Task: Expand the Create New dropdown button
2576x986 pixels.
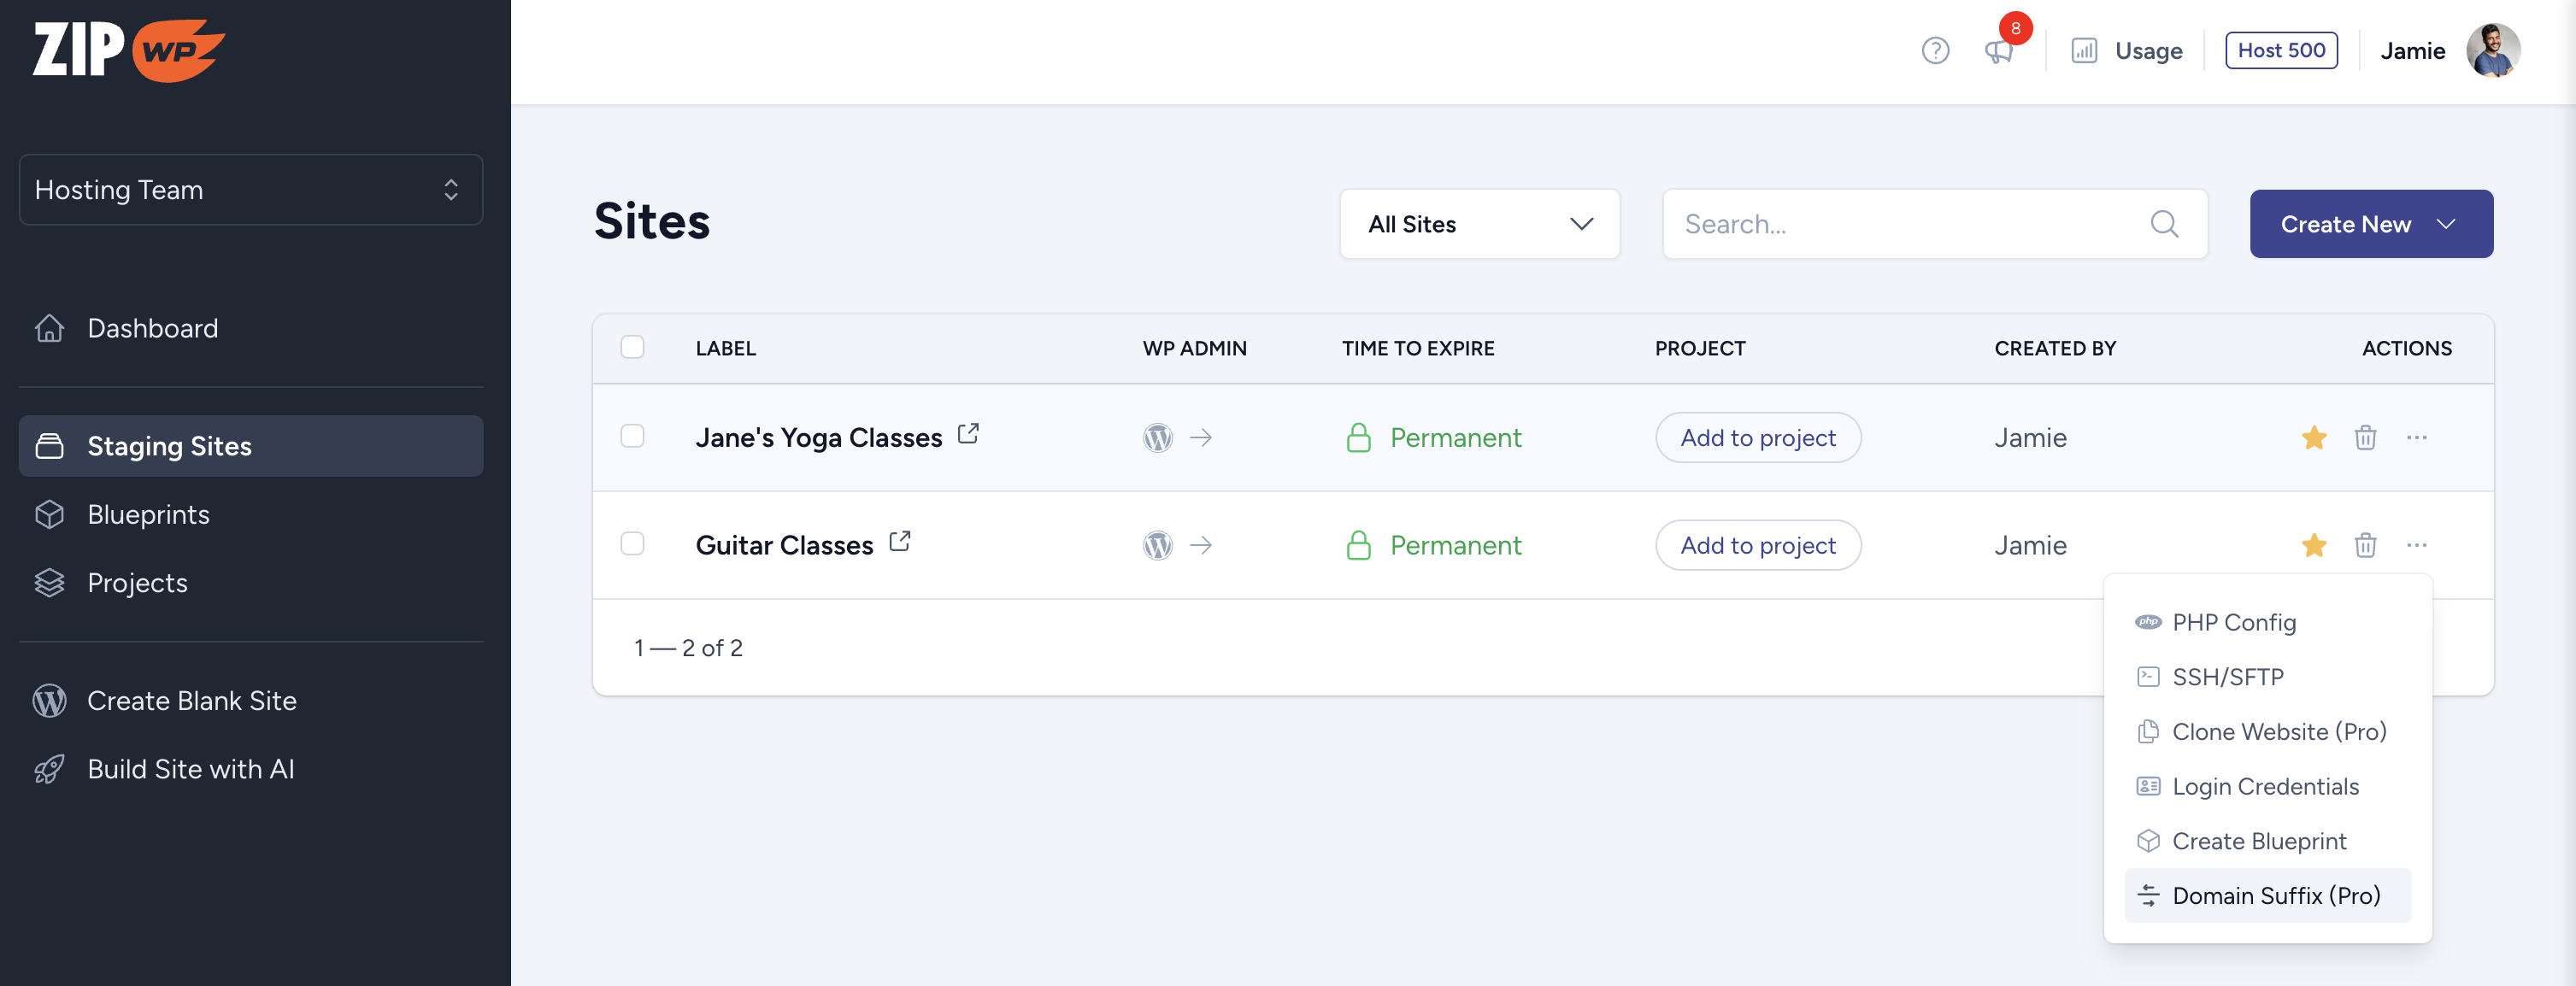Action: click(2370, 224)
